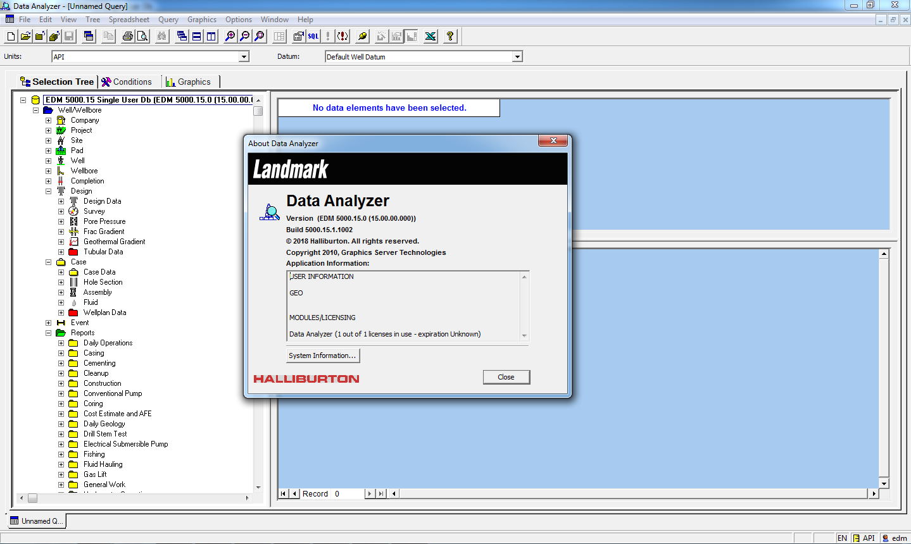Click Close button in About dialog

506,377
